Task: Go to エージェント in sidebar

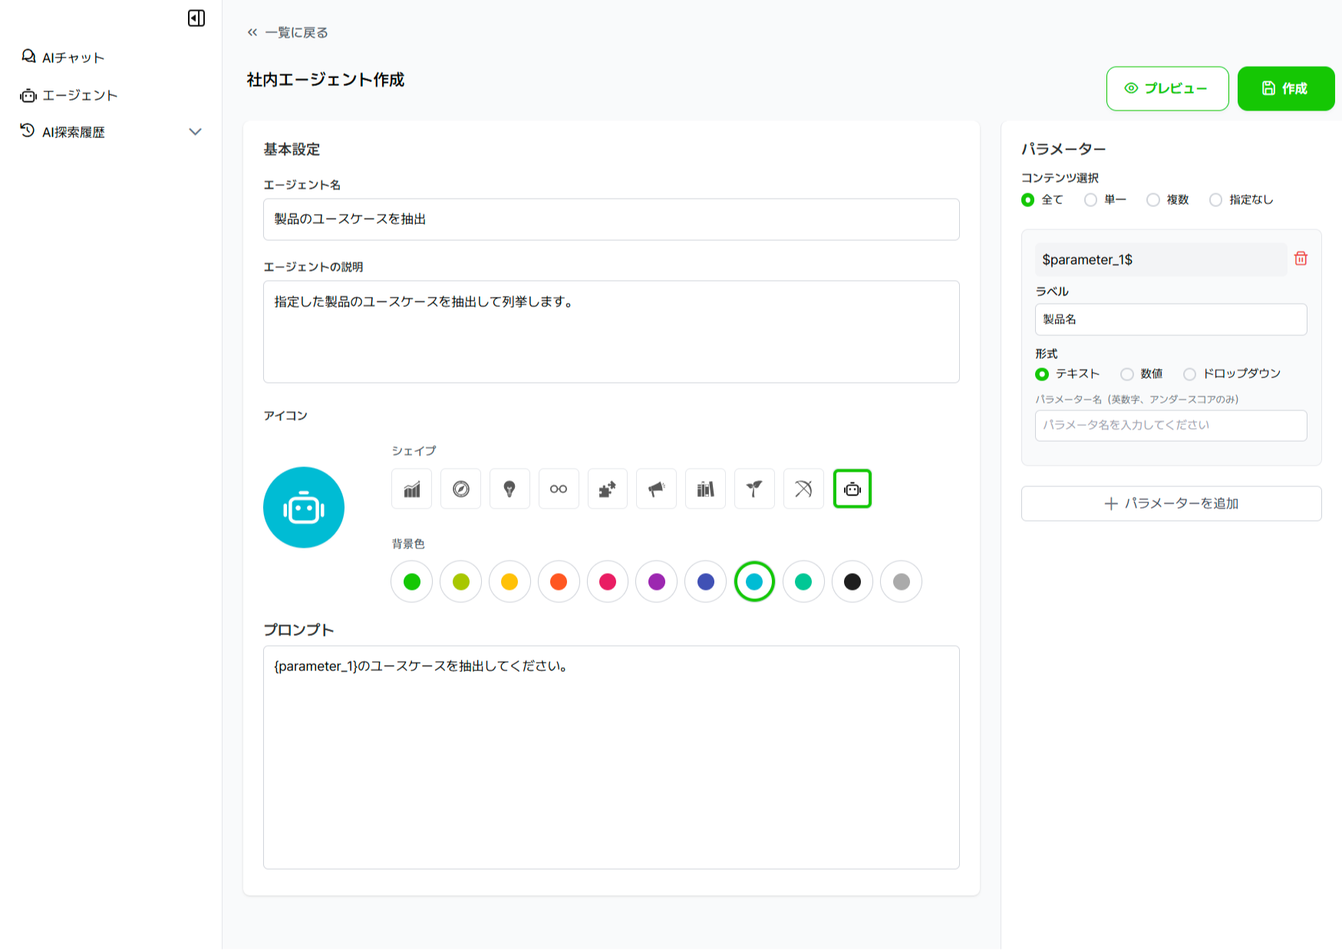Action: (79, 95)
